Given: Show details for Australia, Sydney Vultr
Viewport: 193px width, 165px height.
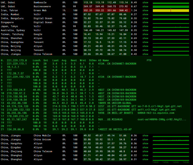Looking at the screenshot, I should click(x=145, y=30).
